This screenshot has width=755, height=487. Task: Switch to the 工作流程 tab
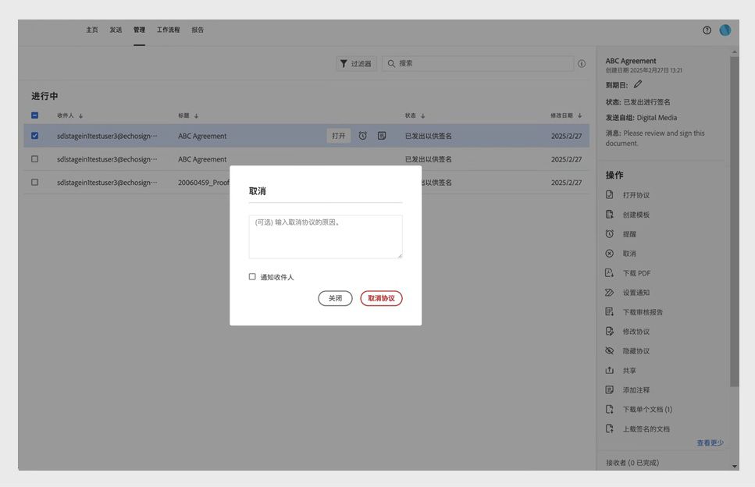167,29
